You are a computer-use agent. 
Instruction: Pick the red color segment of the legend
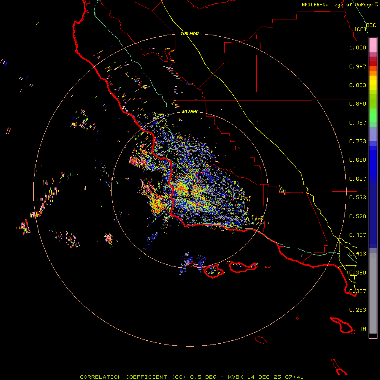pos(373,63)
